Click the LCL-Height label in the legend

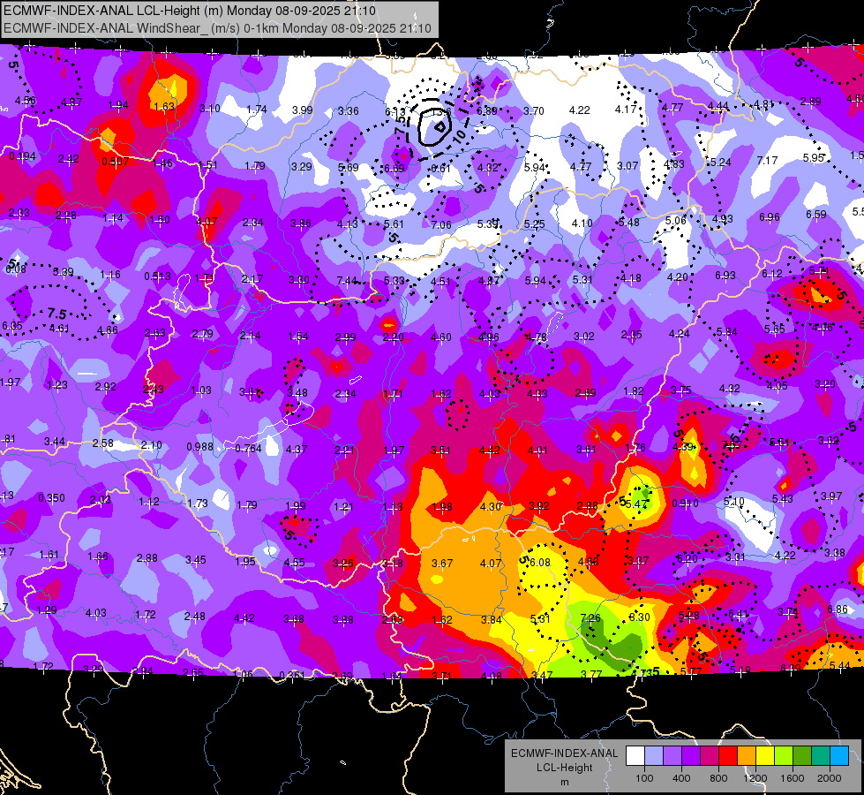[564, 768]
